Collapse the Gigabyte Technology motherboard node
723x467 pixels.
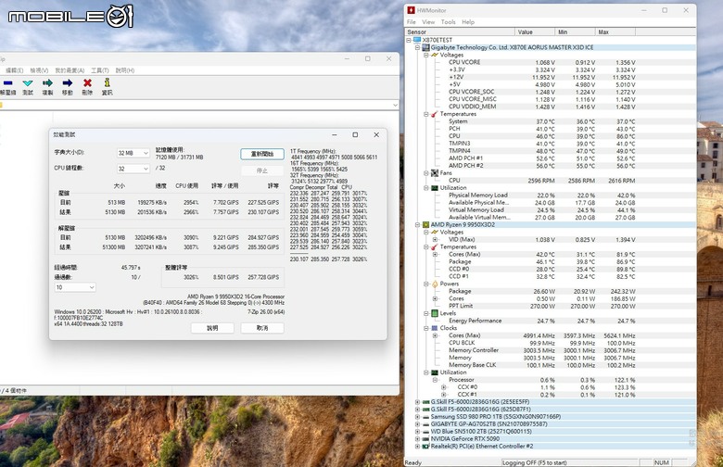click(x=417, y=47)
